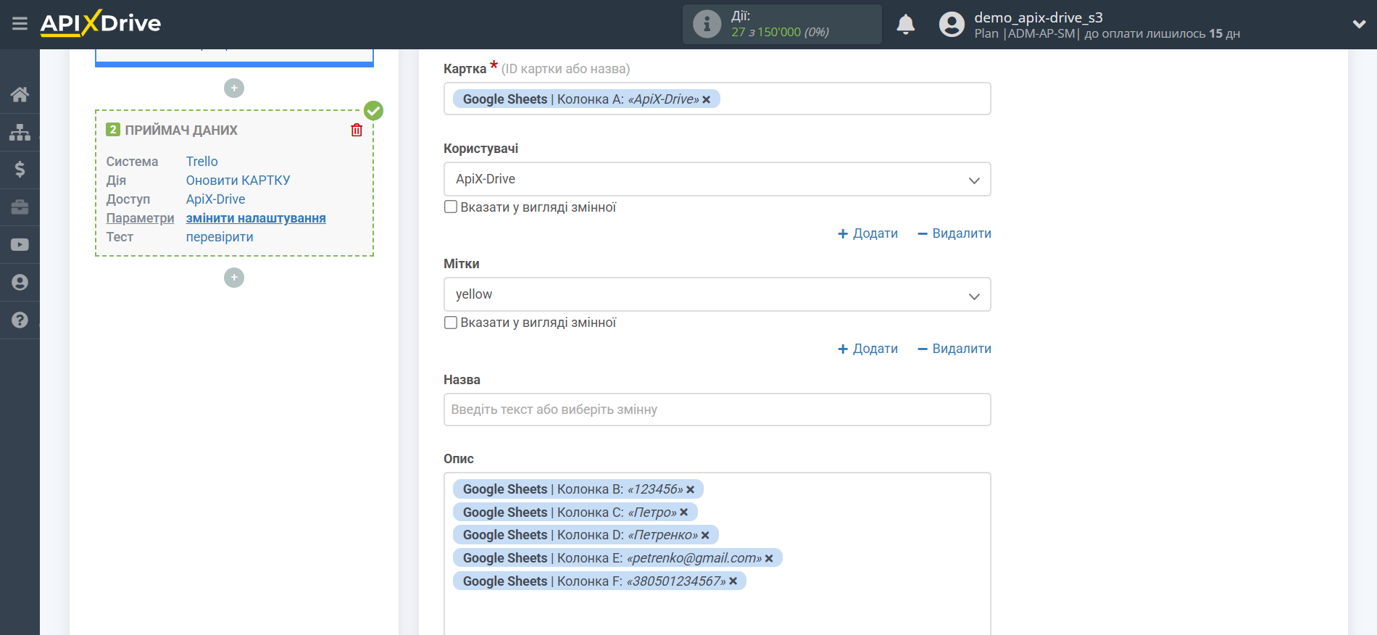
Task: Click the ApiX-Drive logo
Action: tap(101, 23)
